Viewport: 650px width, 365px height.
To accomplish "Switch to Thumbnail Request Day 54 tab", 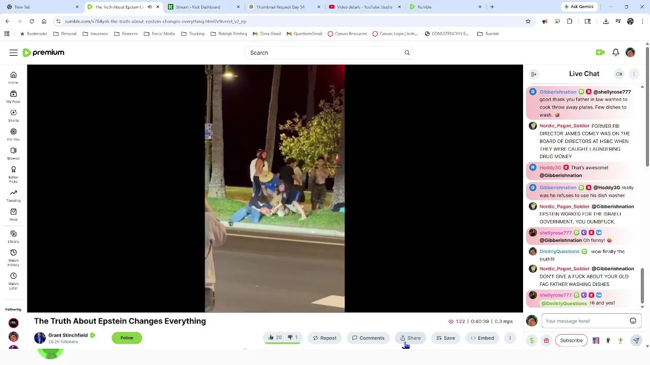I will (284, 7).
